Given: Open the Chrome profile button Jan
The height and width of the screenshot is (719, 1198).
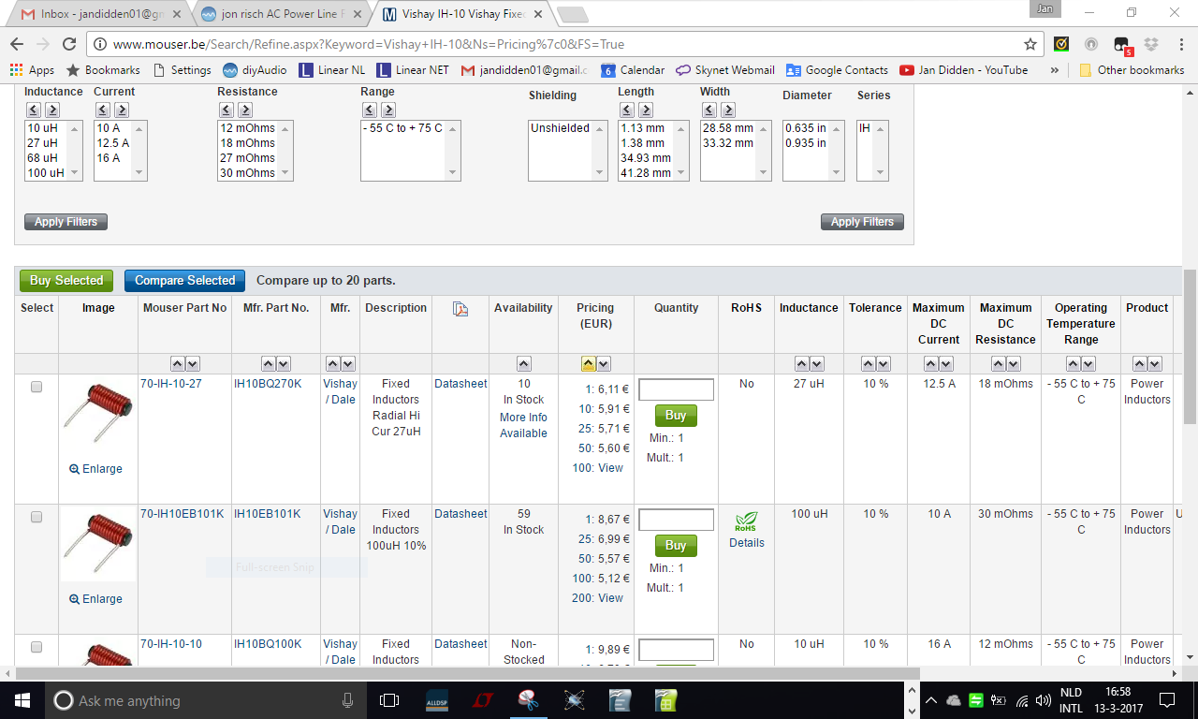Looking at the screenshot, I should pyautogui.click(x=1045, y=9).
